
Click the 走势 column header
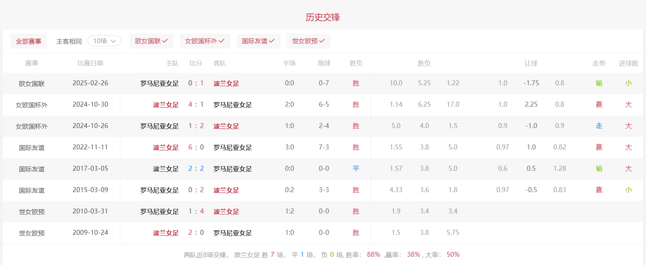coord(599,63)
